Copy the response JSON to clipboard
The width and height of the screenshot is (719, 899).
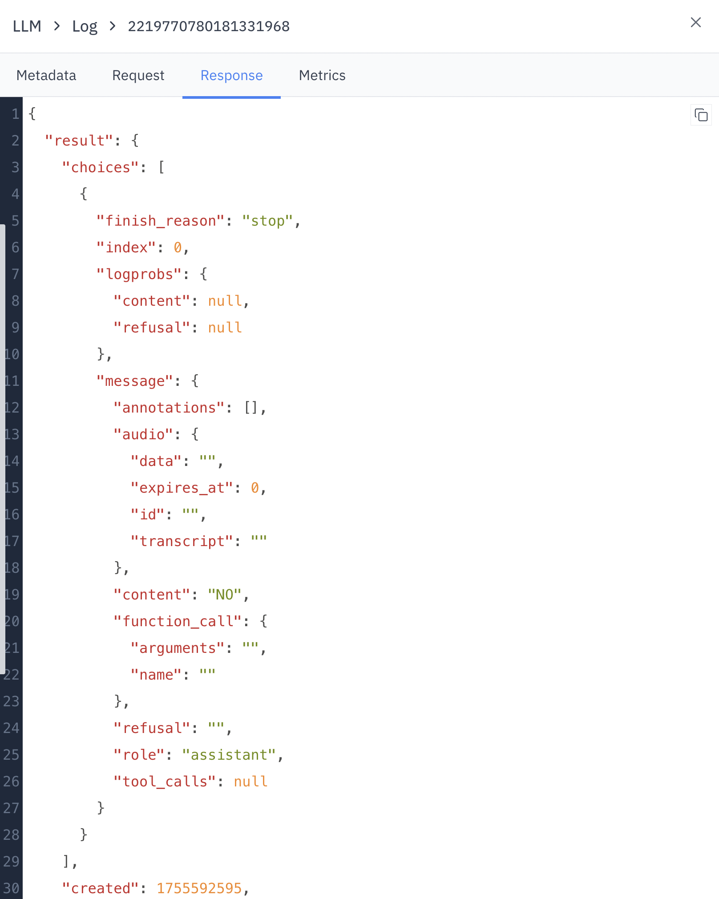pos(701,115)
